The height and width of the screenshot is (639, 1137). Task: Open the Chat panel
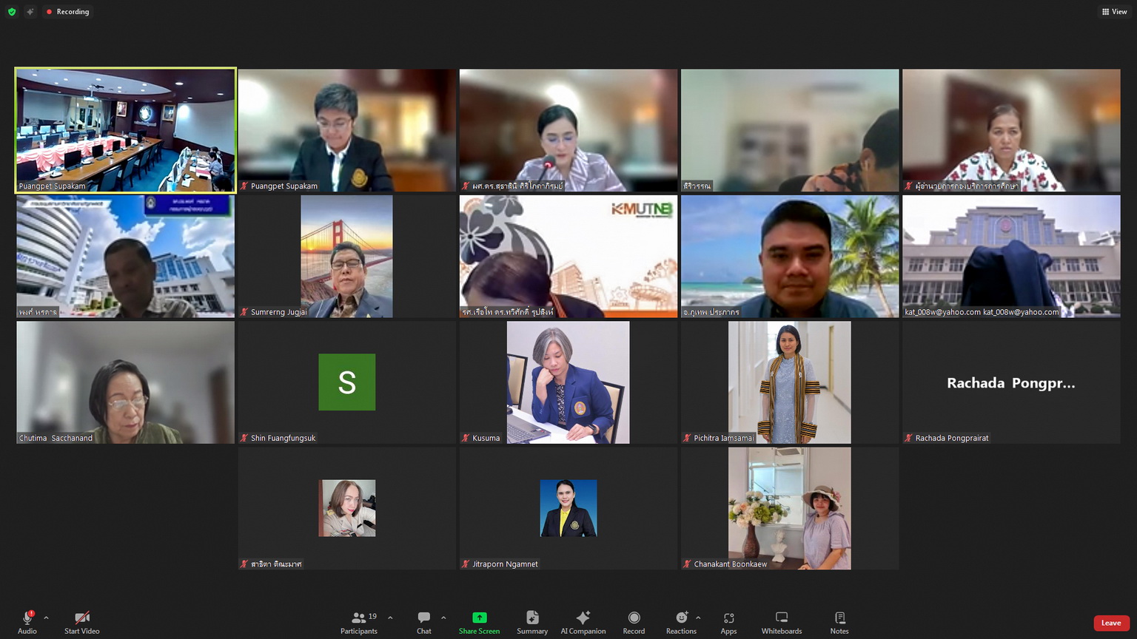423,622
